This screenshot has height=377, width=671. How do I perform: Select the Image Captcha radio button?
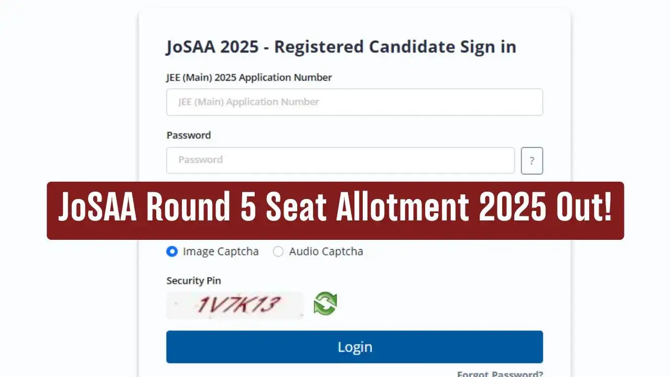click(172, 251)
